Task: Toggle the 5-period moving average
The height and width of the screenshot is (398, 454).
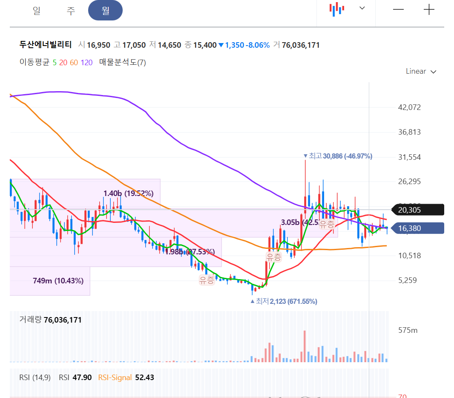Action: 55,63
